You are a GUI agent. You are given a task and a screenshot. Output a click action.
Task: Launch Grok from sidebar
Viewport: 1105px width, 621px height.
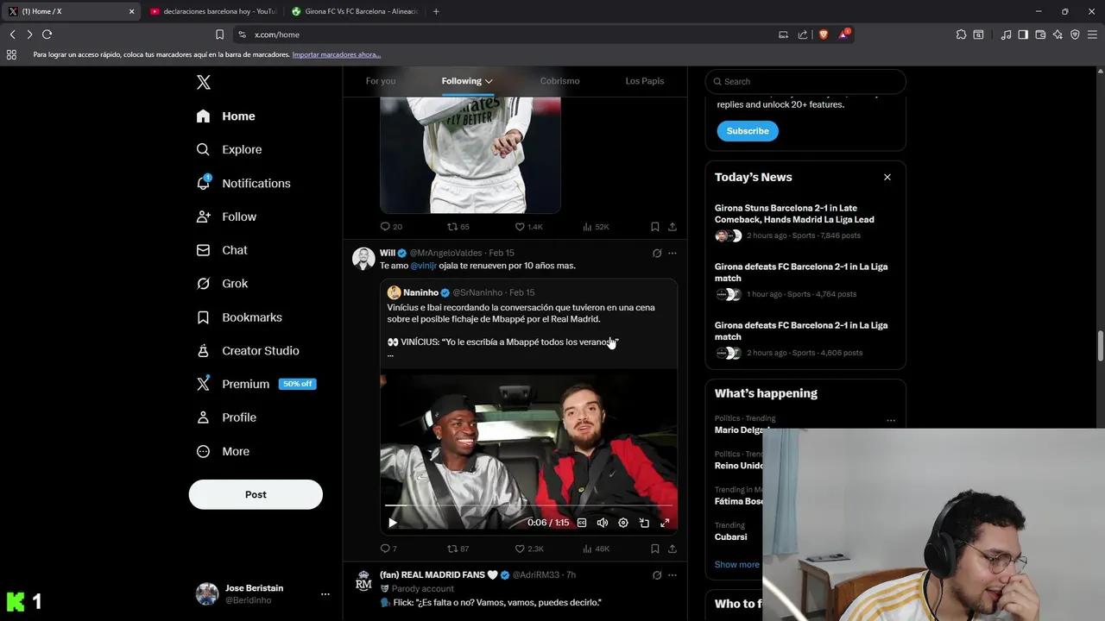pos(222,284)
